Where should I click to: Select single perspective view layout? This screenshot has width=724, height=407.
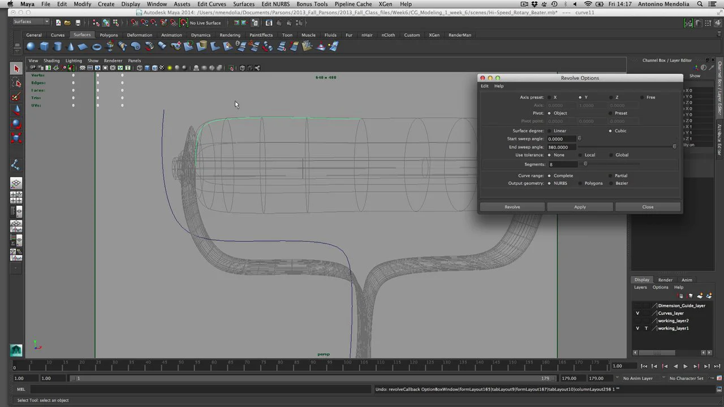click(16, 183)
